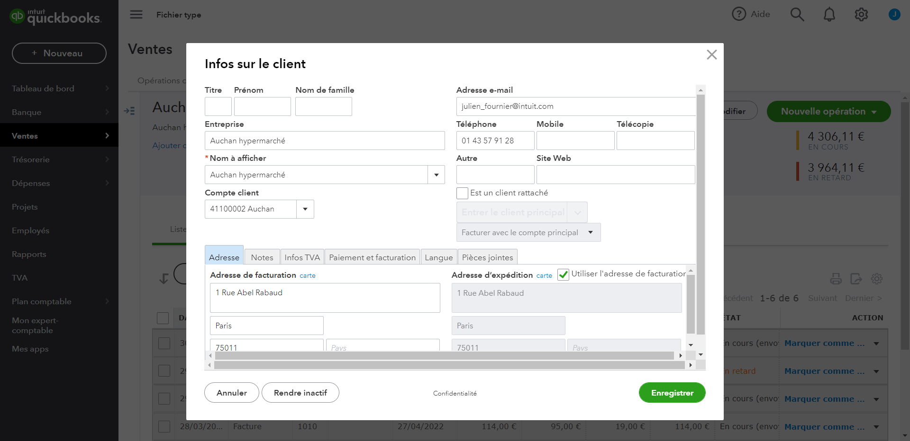
Task: Click the QuickBooks logo
Action: point(55,17)
